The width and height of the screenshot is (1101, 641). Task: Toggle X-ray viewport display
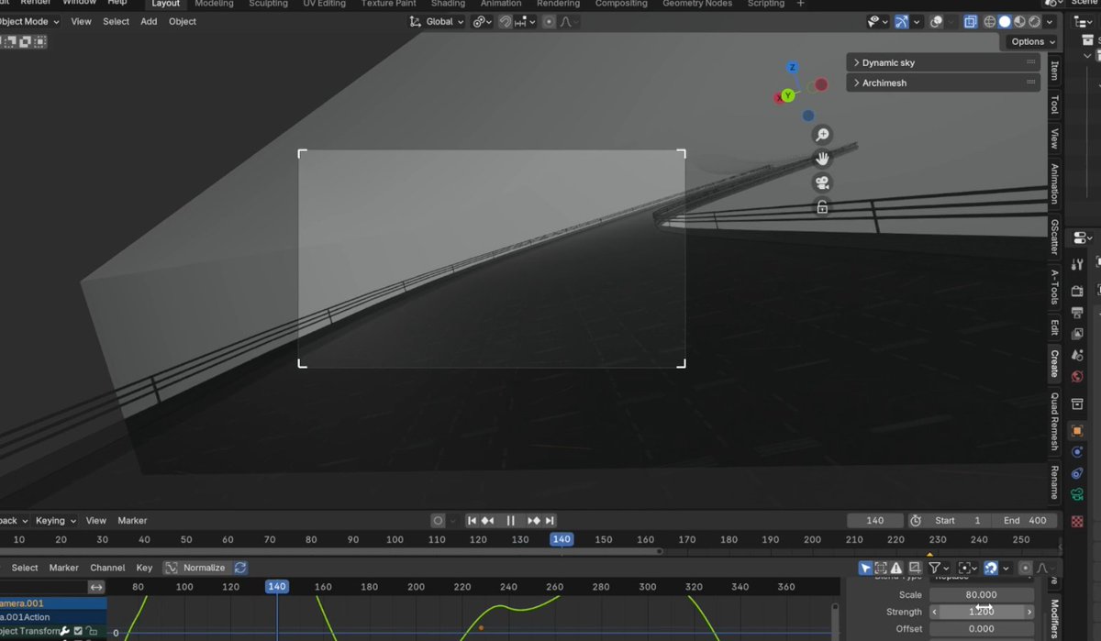click(971, 21)
